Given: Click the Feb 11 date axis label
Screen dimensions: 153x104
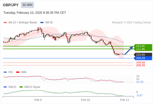Looking at the screenshot, I should point(125,100).
